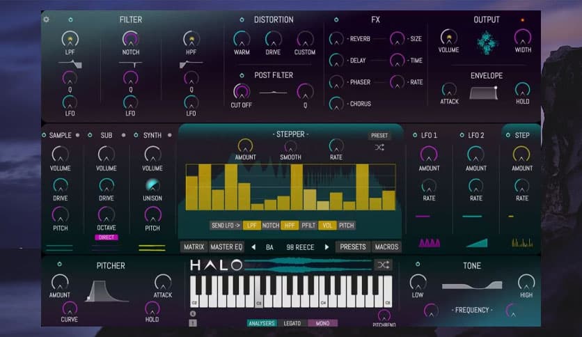Screen dimensions: 582x337
Task: Enable or disable the Pitcher section
Action: tap(59, 265)
